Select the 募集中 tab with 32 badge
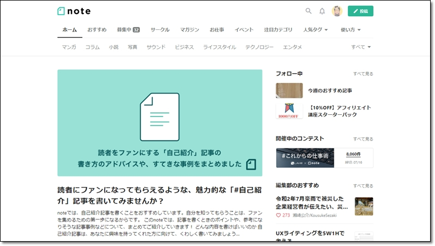Image resolution: width=435 pixels, height=246 pixels. point(128,30)
